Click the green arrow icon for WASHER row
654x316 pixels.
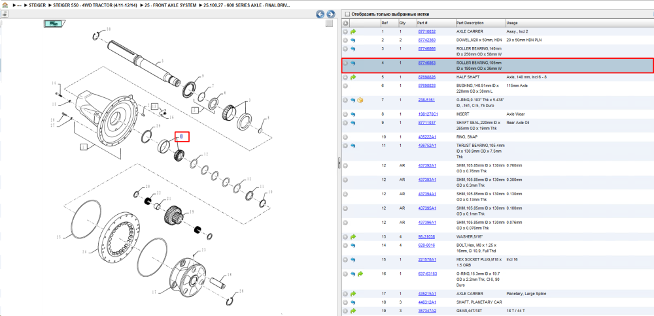click(x=353, y=236)
